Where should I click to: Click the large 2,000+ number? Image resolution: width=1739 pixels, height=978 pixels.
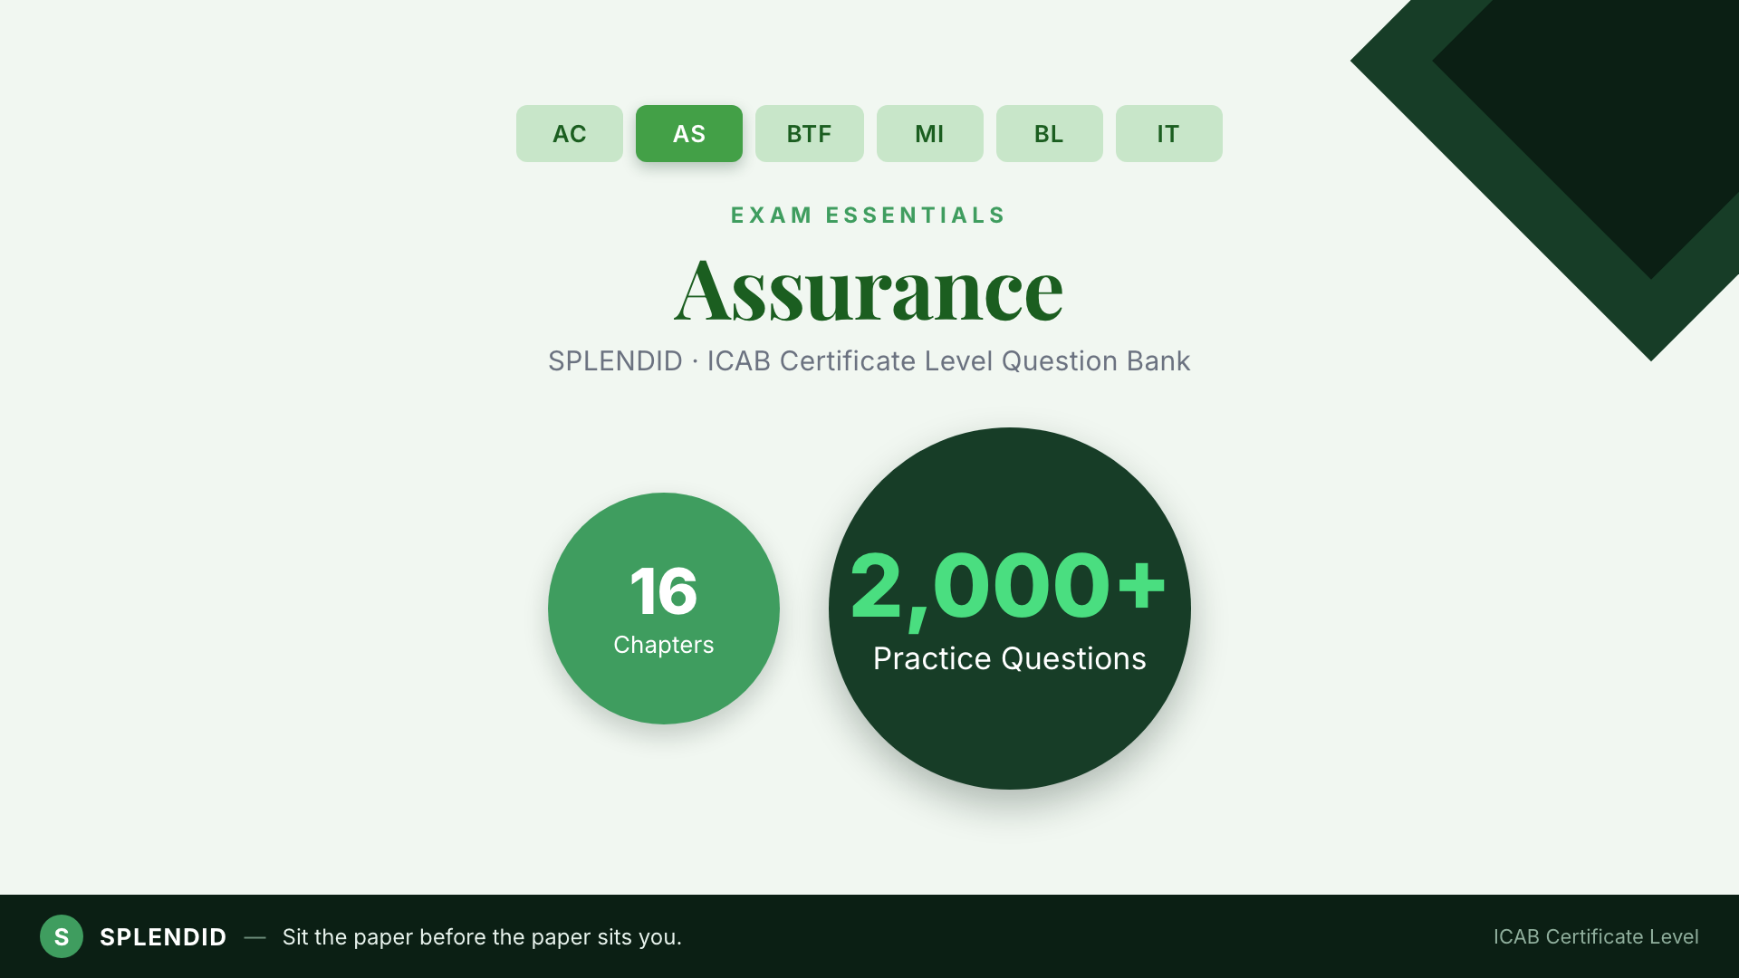(1008, 589)
